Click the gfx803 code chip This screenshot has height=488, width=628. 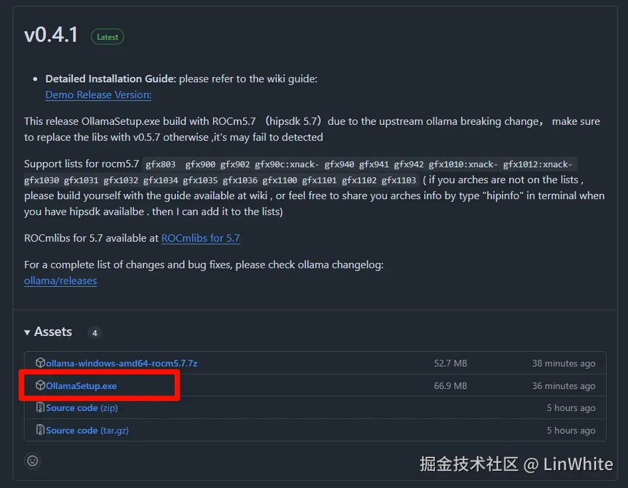click(160, 163)
